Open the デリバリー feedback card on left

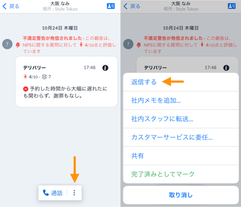pyautogui.click(x=67, y=82)
